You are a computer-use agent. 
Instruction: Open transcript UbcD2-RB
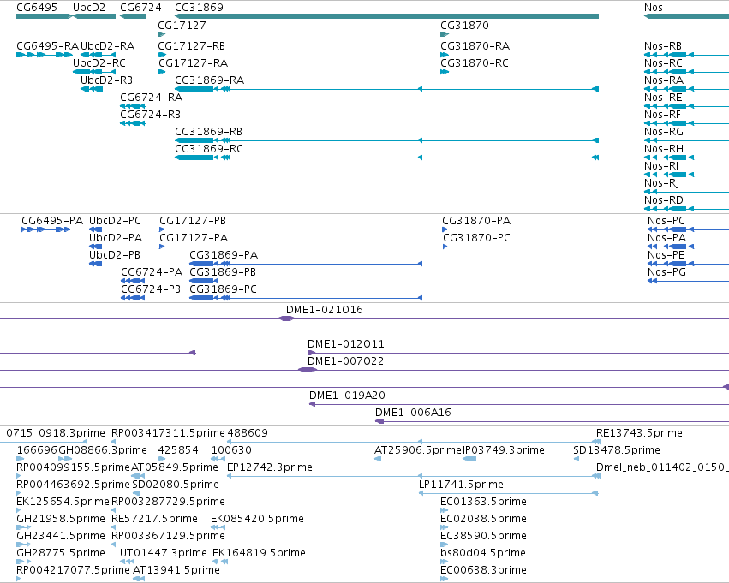click(106, 80)
